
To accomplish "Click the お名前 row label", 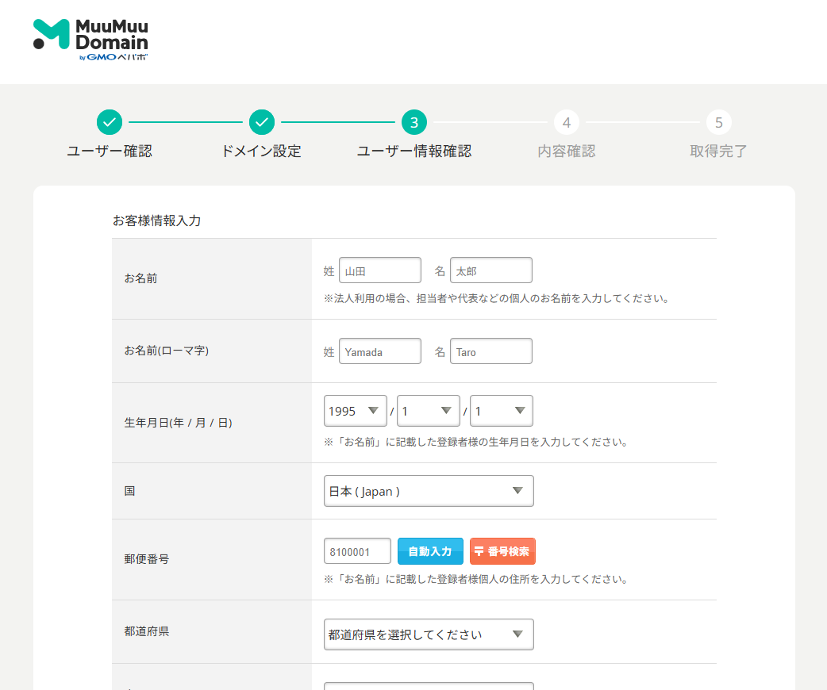I will point(140,278).
